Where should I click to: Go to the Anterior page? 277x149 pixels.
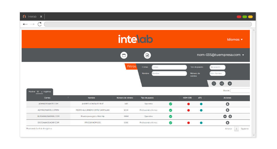point(229,129)
